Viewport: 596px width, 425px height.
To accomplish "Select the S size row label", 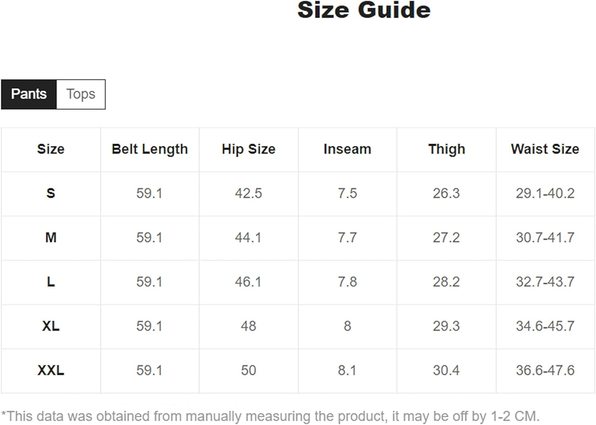I will [x=51, y=193].
